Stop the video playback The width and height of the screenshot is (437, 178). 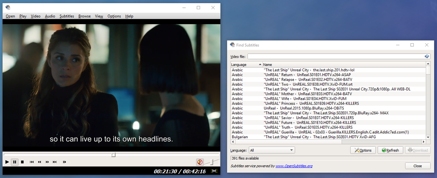click(22, 162)
